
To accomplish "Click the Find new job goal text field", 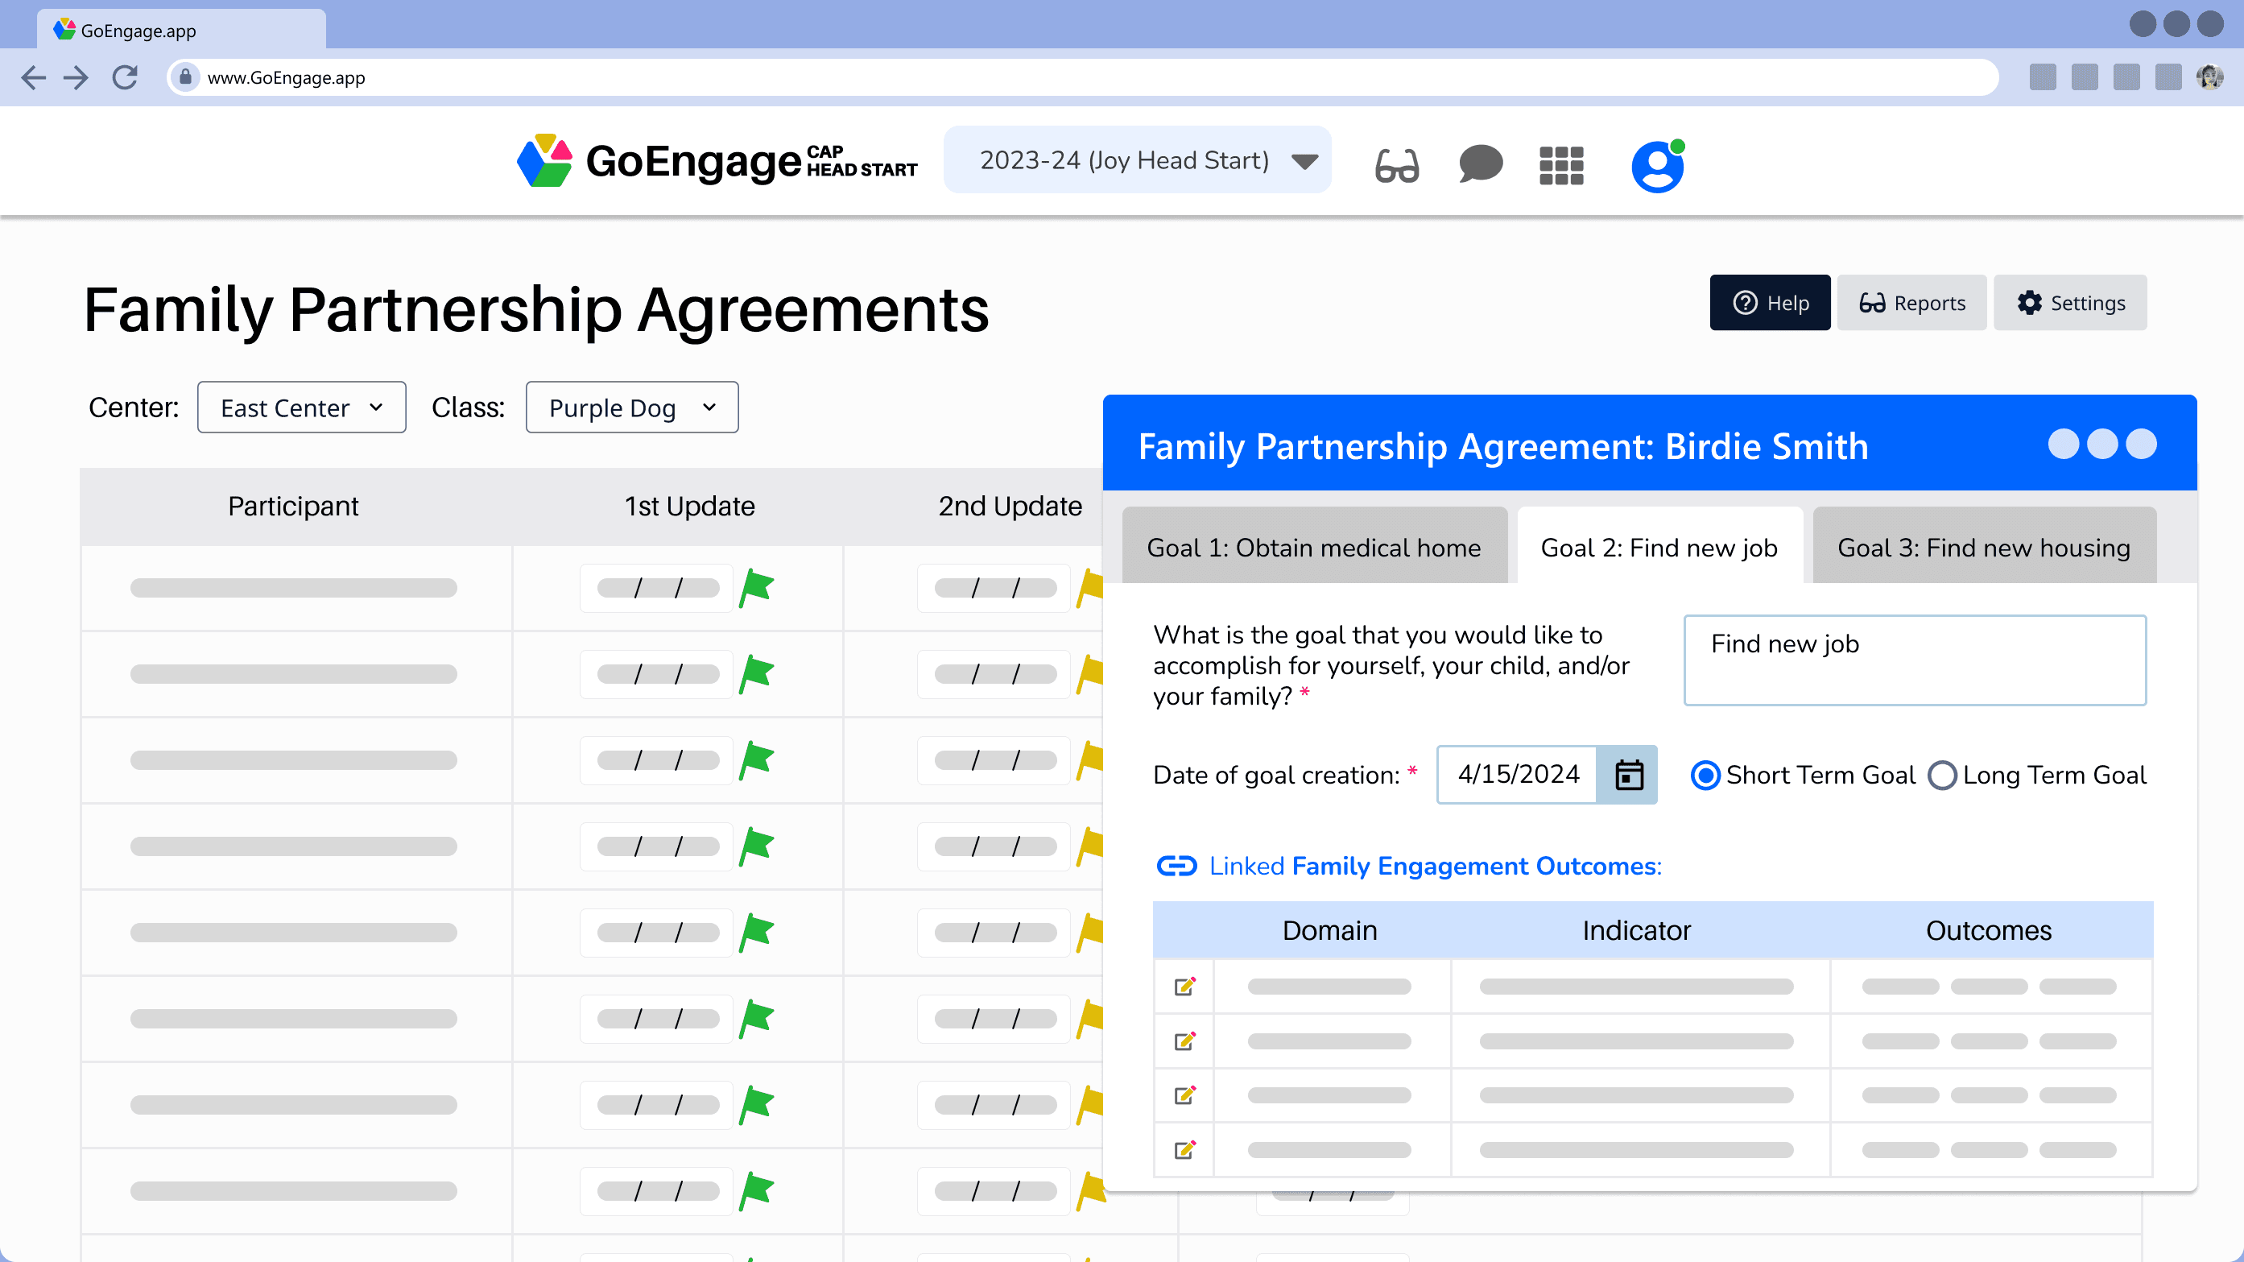I will (x=1914, y=660).
